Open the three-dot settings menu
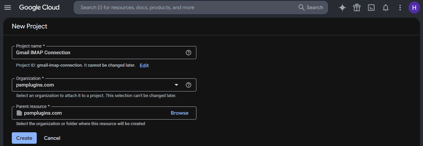 400,8
